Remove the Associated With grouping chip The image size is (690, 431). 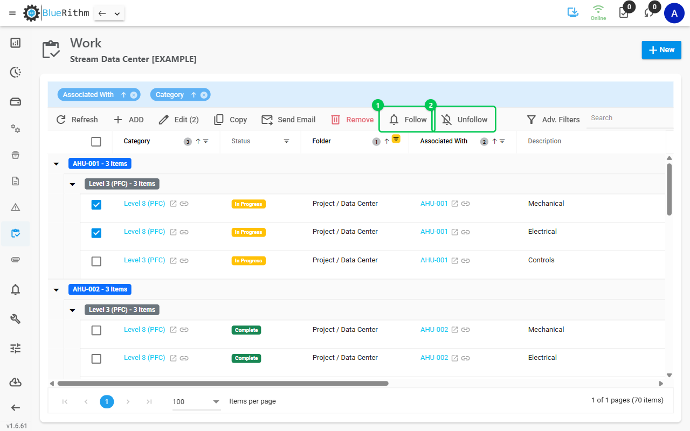134,95
